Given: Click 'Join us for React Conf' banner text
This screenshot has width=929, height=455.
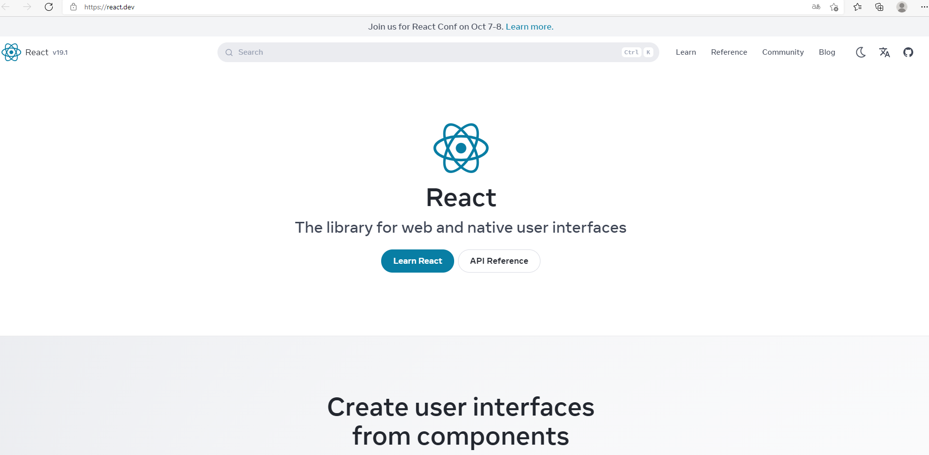Looking at the screenshot, I should pyautogui.click(x=436, y=27).
